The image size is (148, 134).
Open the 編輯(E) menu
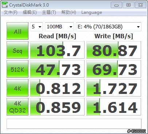[30, 12]
